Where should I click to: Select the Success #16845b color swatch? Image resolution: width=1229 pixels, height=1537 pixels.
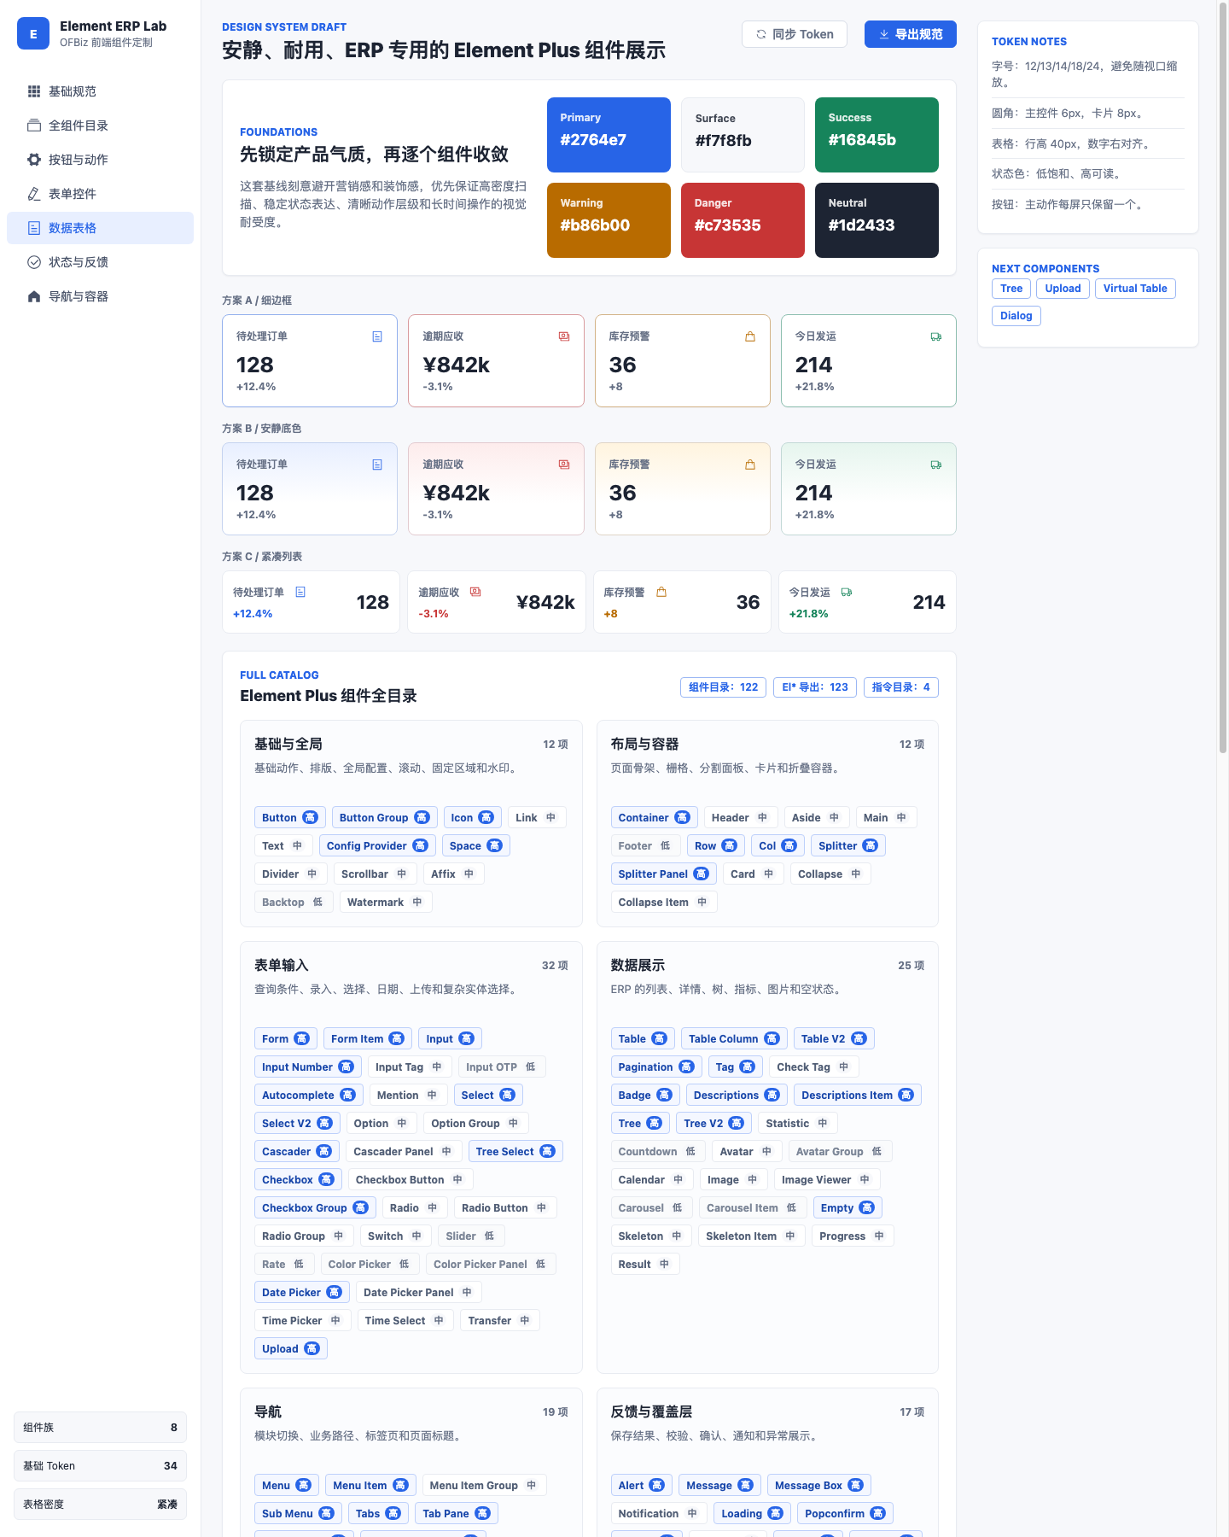coord(877,135)
